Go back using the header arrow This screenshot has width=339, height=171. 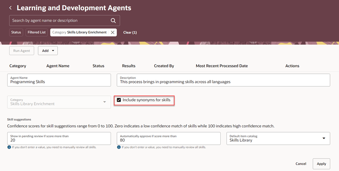[x=10, y=8]
